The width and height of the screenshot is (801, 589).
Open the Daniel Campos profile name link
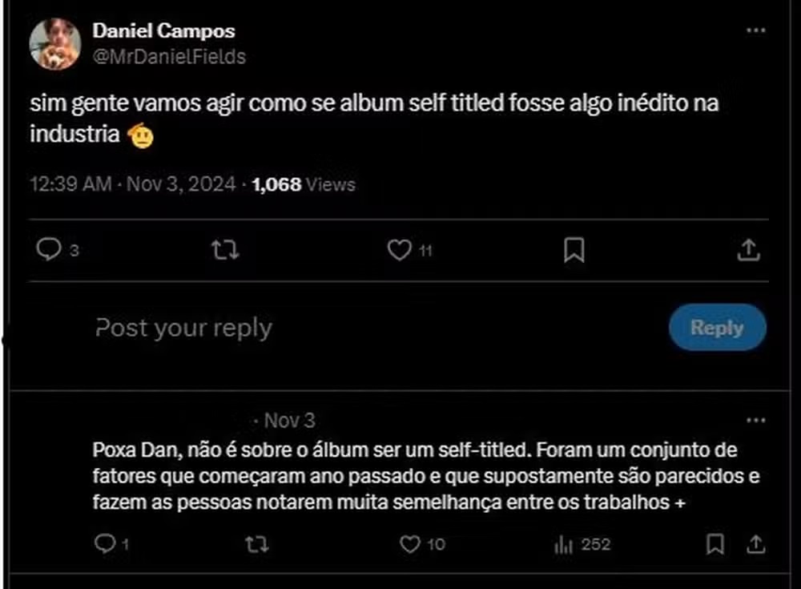click(x=164, y=31)
